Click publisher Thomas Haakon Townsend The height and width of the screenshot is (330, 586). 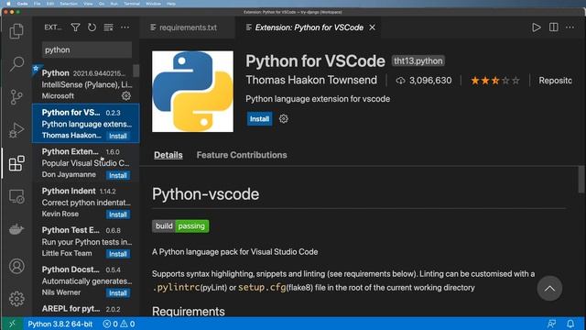pos(311,80)
